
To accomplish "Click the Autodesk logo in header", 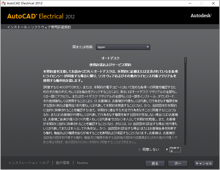I will tap(201, 16).
